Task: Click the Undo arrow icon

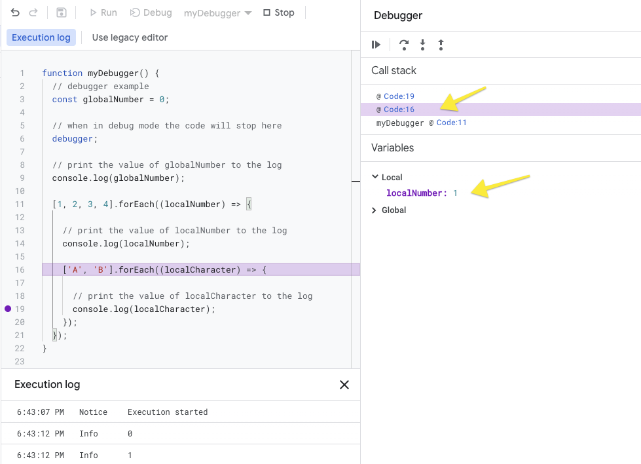Action: pos(15,12)
